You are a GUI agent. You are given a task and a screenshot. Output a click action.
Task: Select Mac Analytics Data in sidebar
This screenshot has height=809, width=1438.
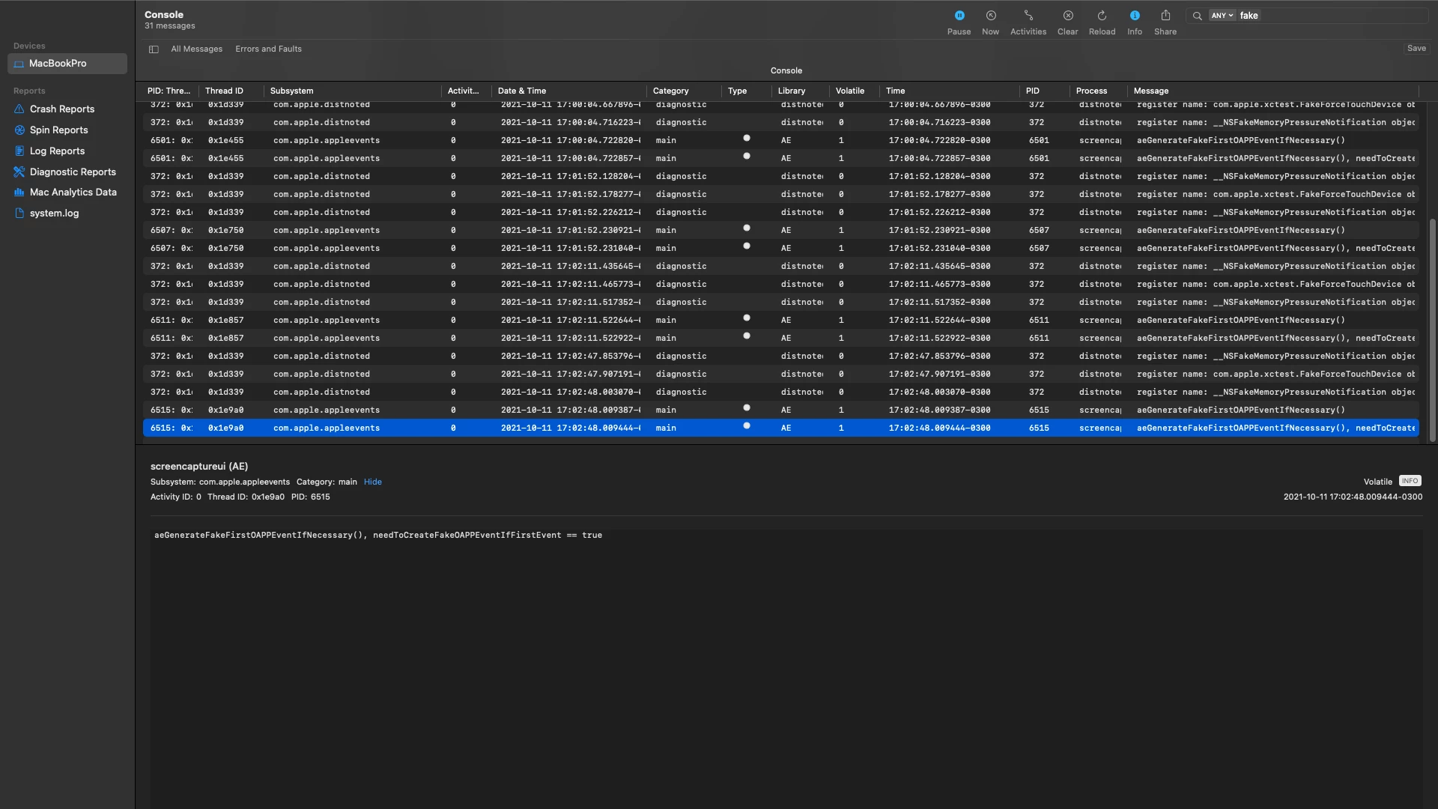coord(73,193)
